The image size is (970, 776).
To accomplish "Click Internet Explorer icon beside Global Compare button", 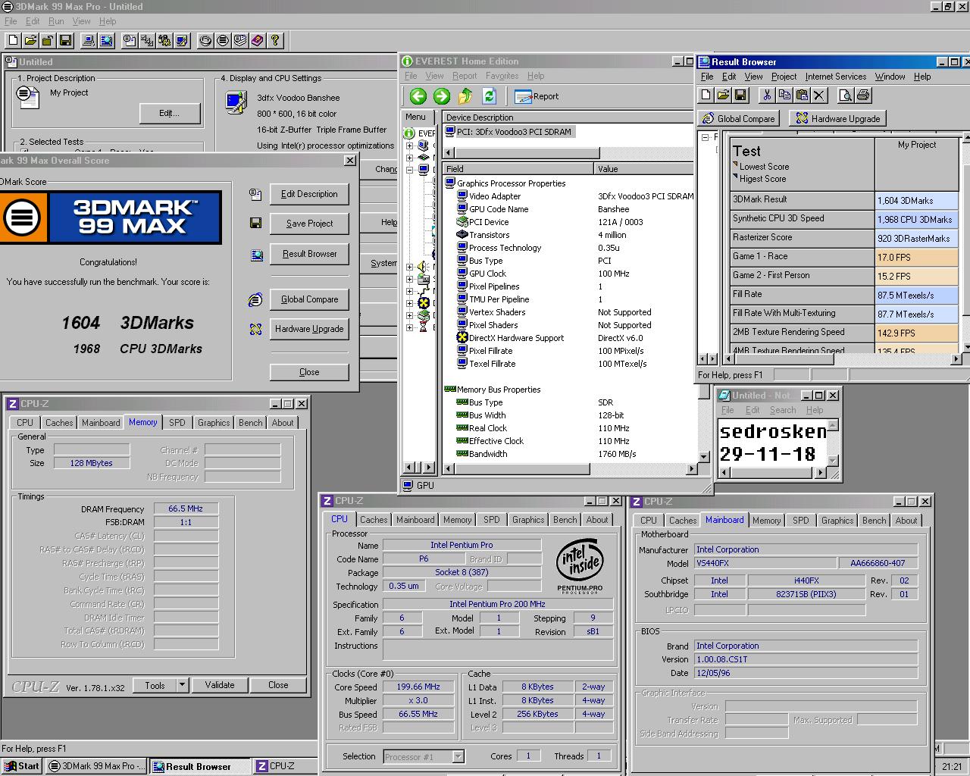I will pyautogui.click(x=255, y=299).
